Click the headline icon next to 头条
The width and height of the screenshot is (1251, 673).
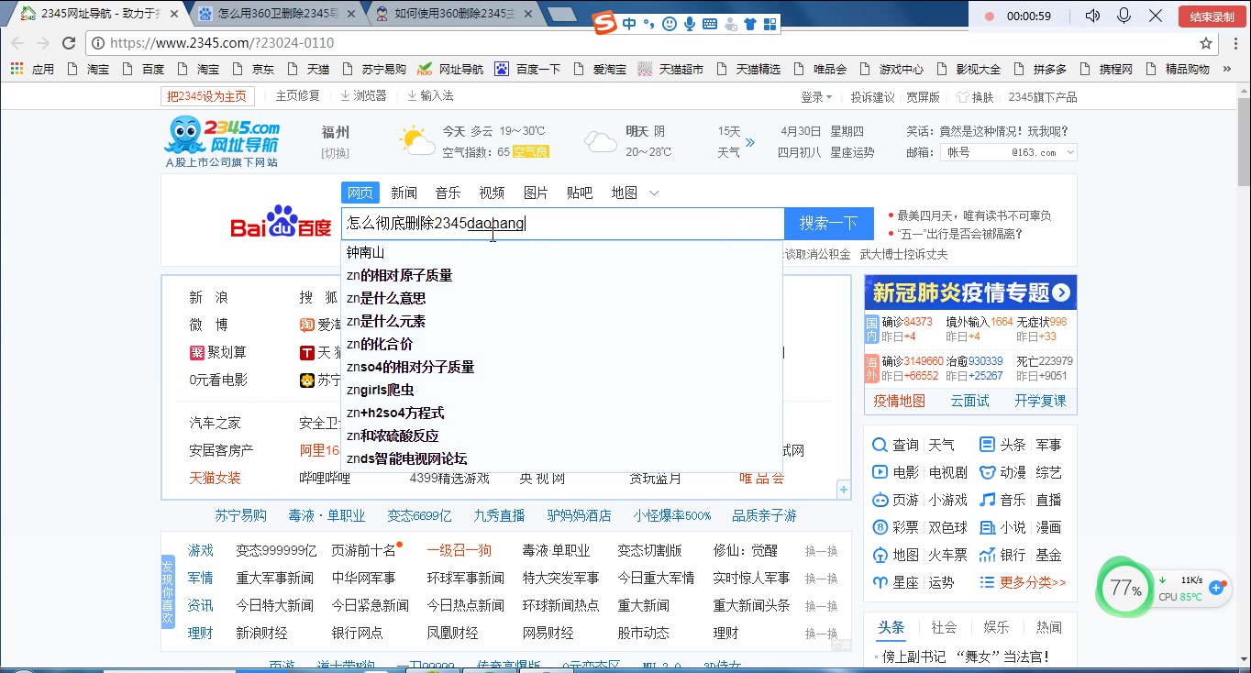pos(988,445)
